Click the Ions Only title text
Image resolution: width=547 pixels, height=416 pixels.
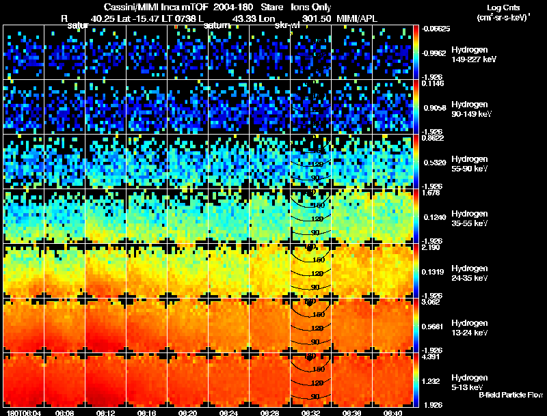(311, 8)
